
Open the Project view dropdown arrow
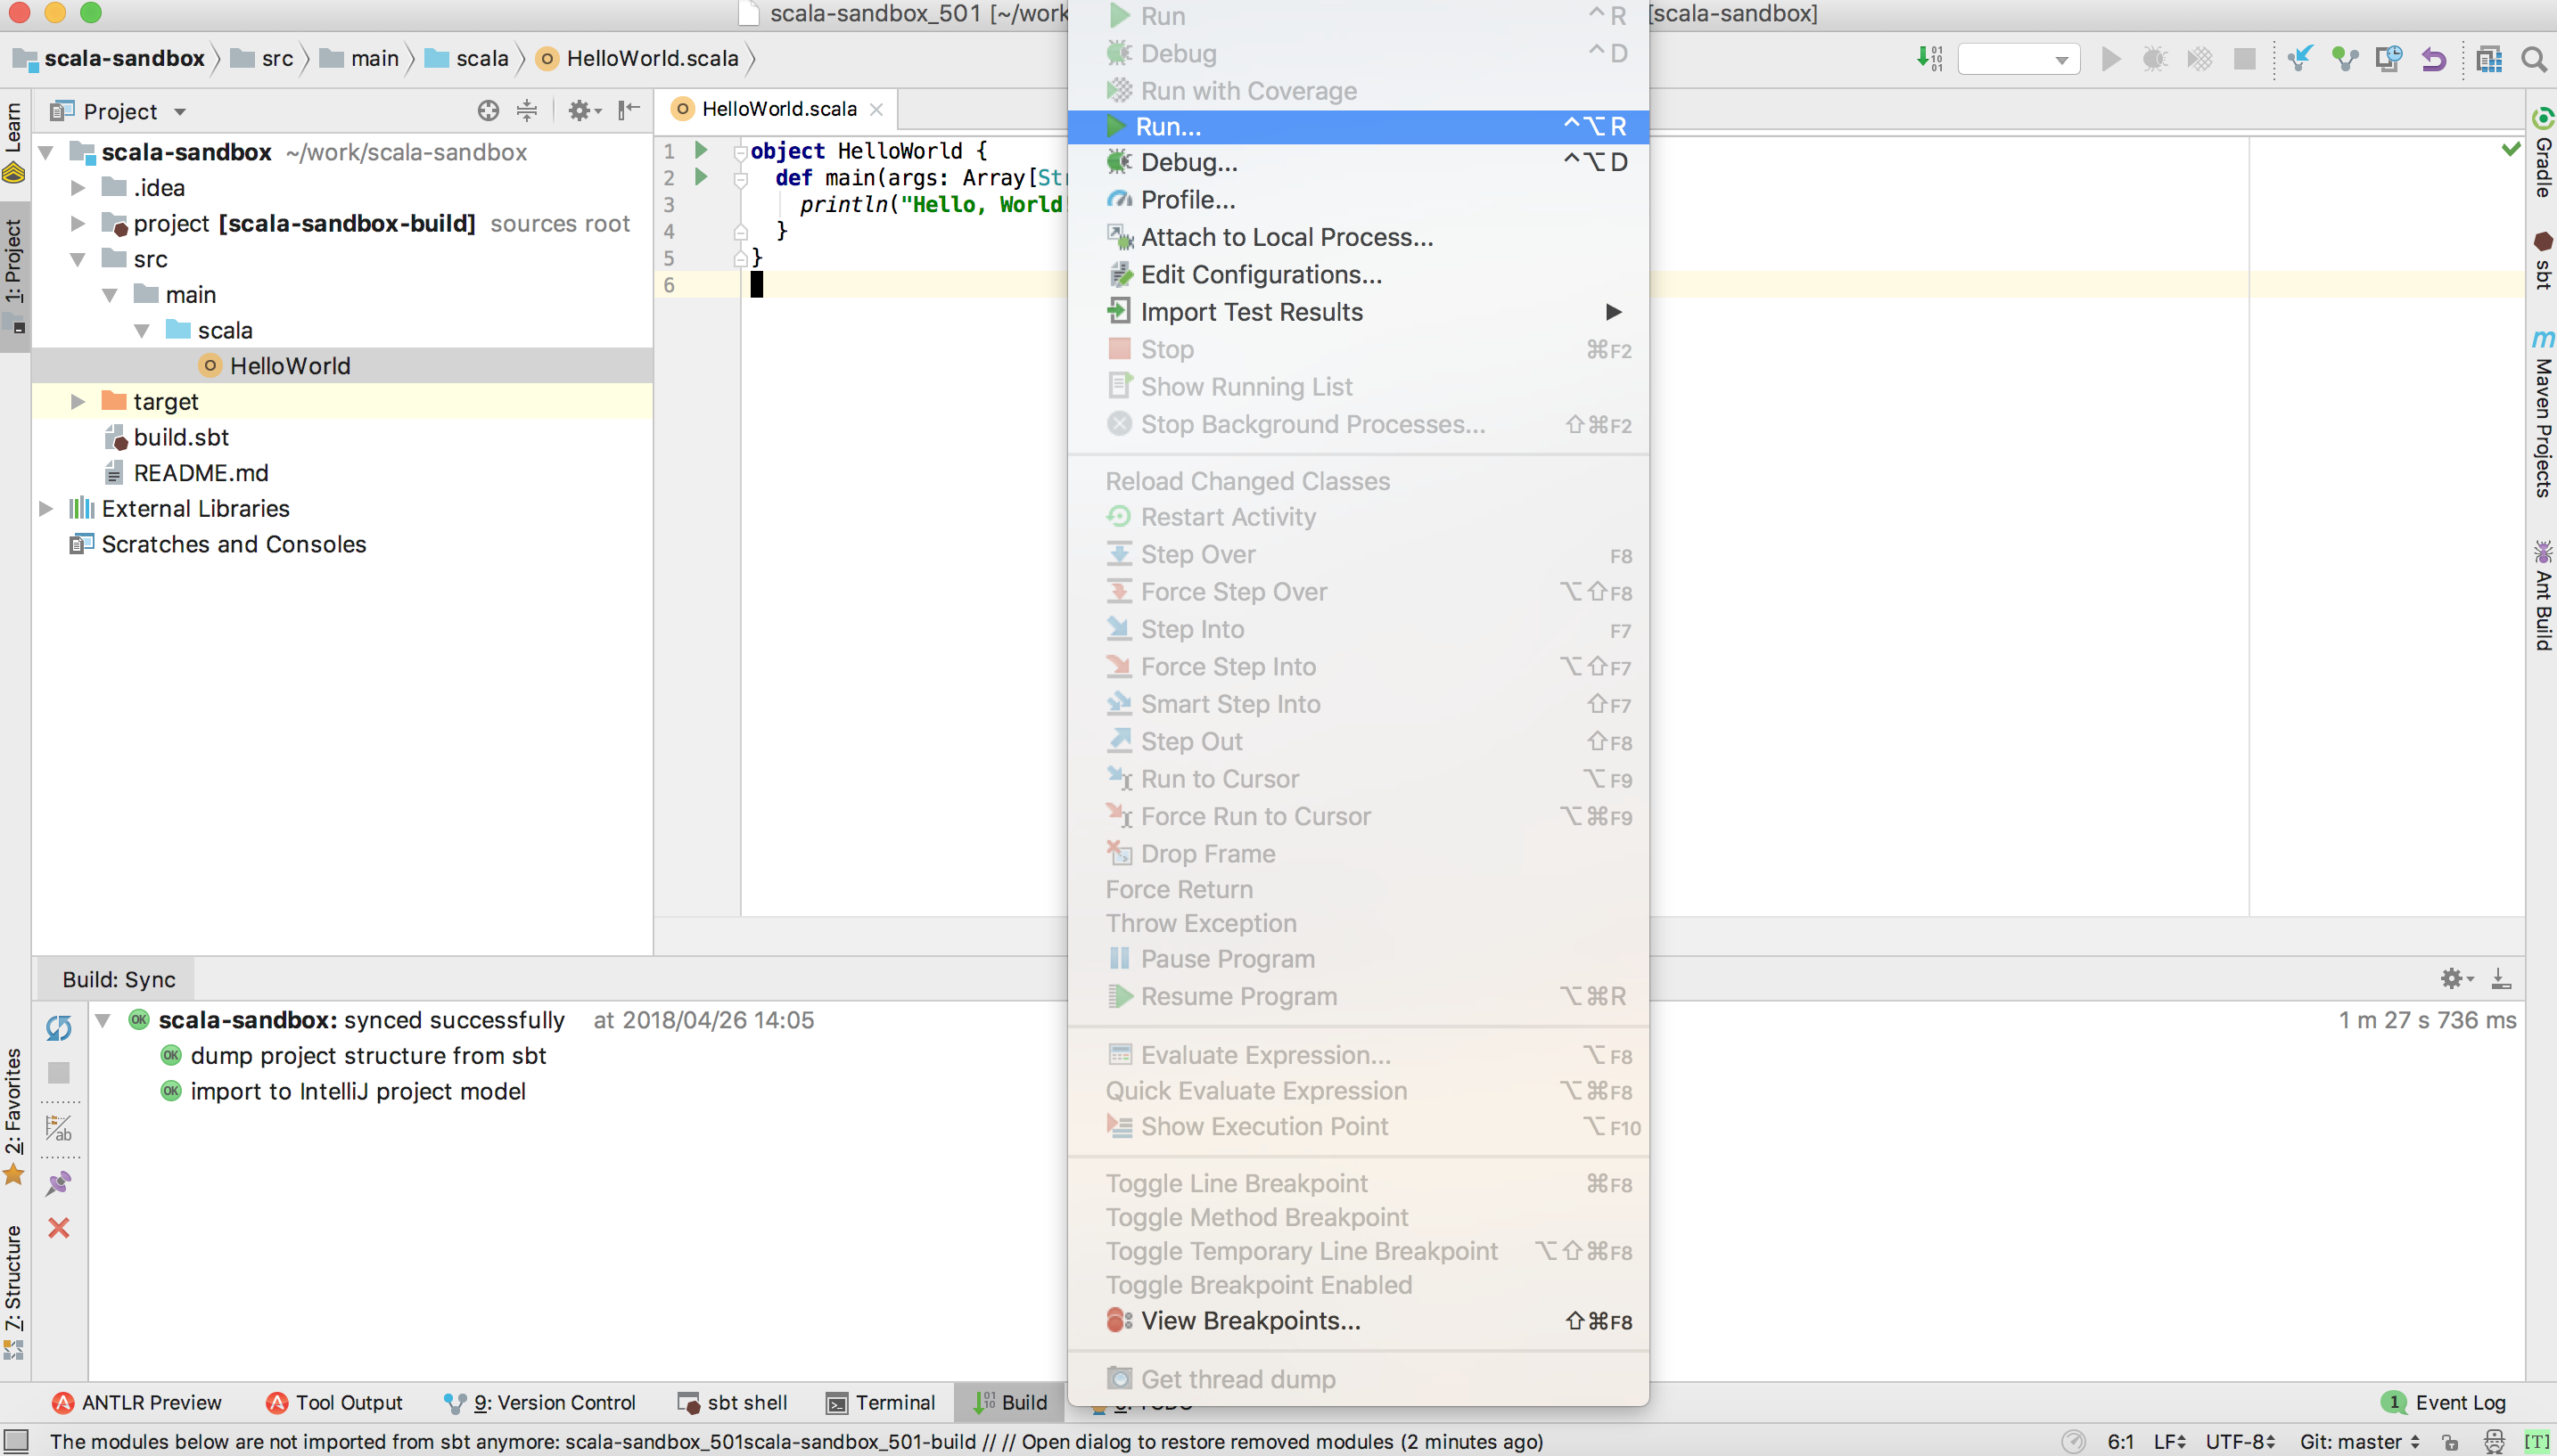coord(180,112)
